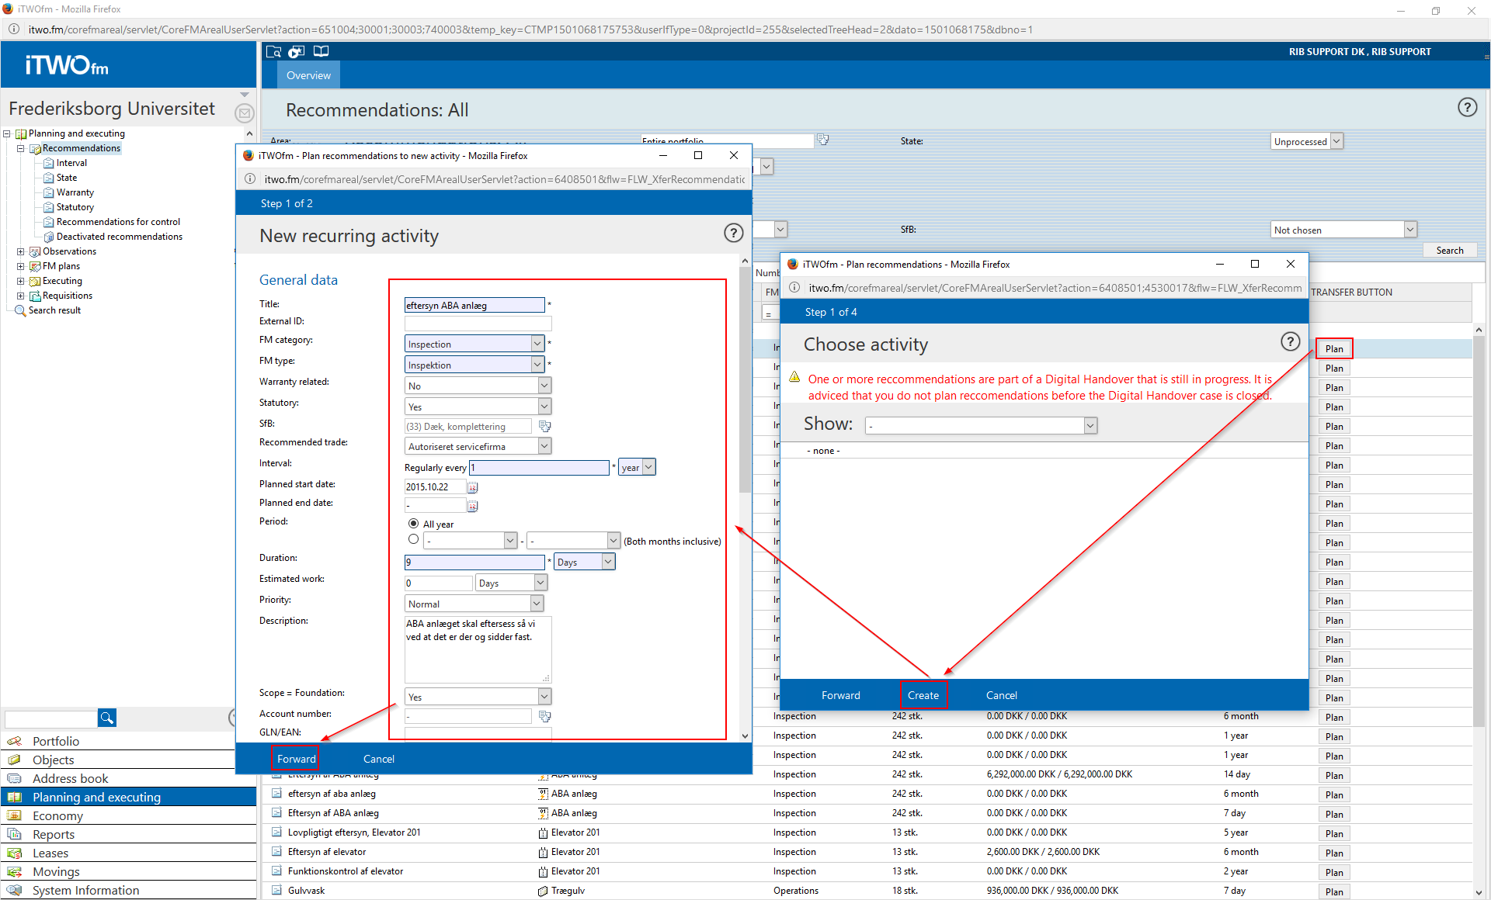This screenshot has width=1491, height=900.
Task: Click Forward in New recurring activity dialog
Action: point(296,759)
